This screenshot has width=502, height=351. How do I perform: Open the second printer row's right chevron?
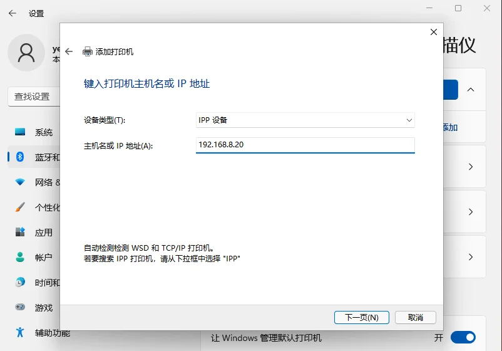pyautogui.click(x=471, y=212)
